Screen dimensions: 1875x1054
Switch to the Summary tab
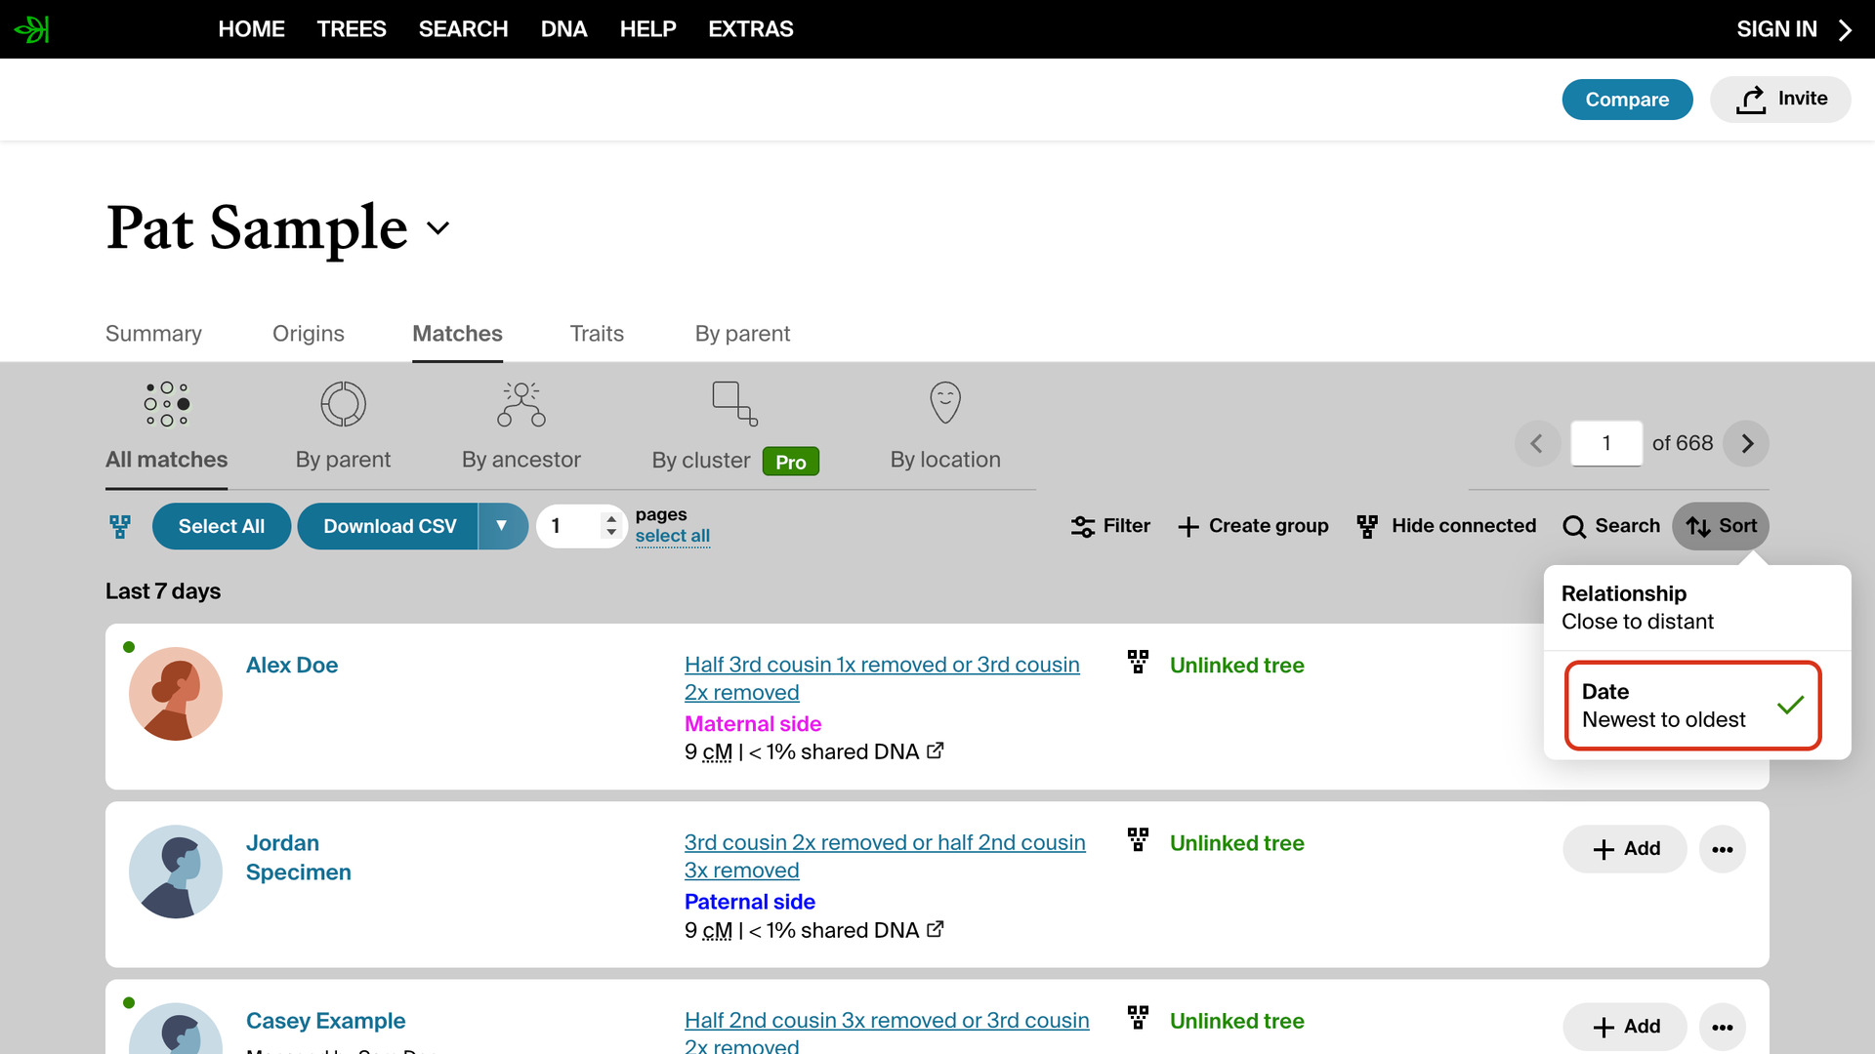point(153,334)
